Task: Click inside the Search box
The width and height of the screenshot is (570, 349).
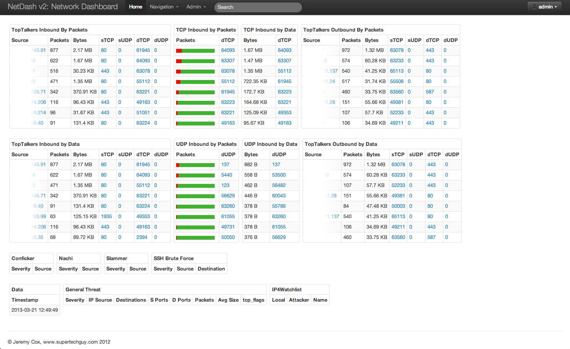Action: coord(257,7)
